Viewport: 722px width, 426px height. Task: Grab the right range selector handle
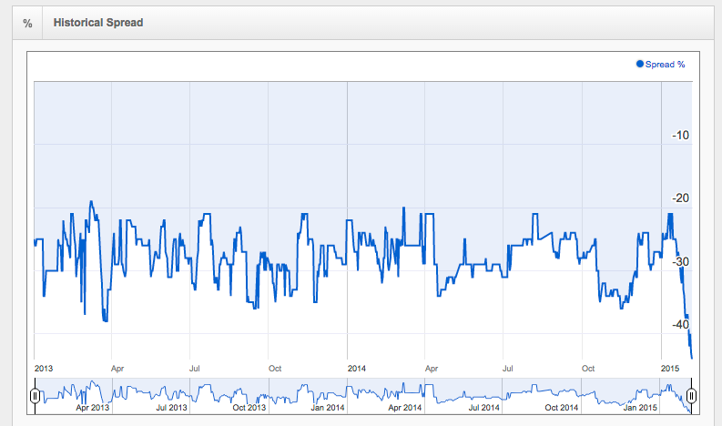coord(691,396)
